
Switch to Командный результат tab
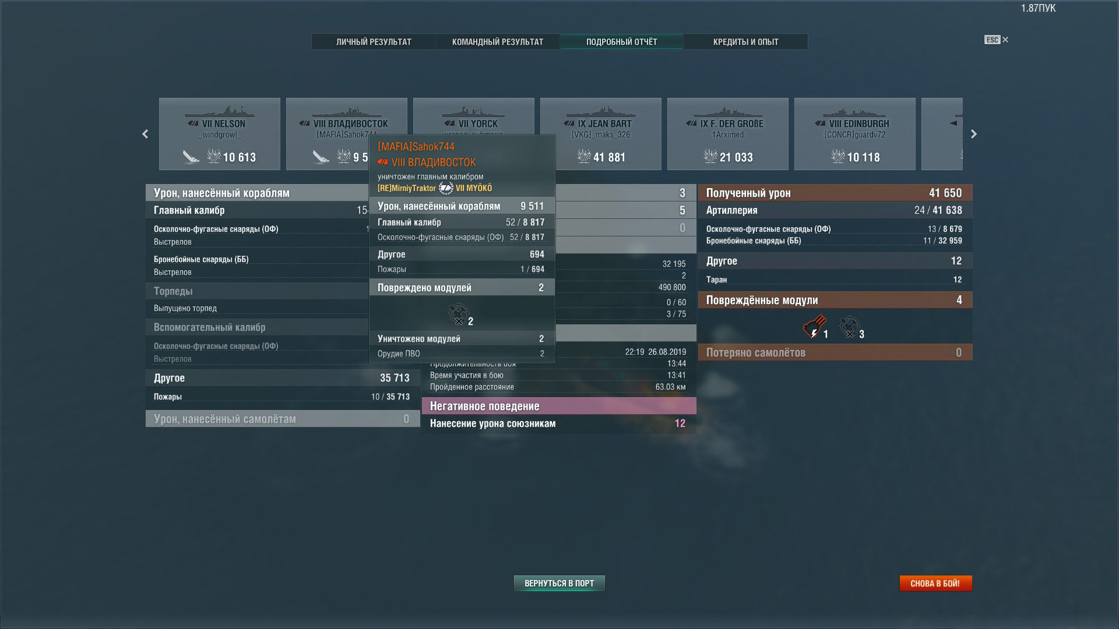tap(498, 42)
